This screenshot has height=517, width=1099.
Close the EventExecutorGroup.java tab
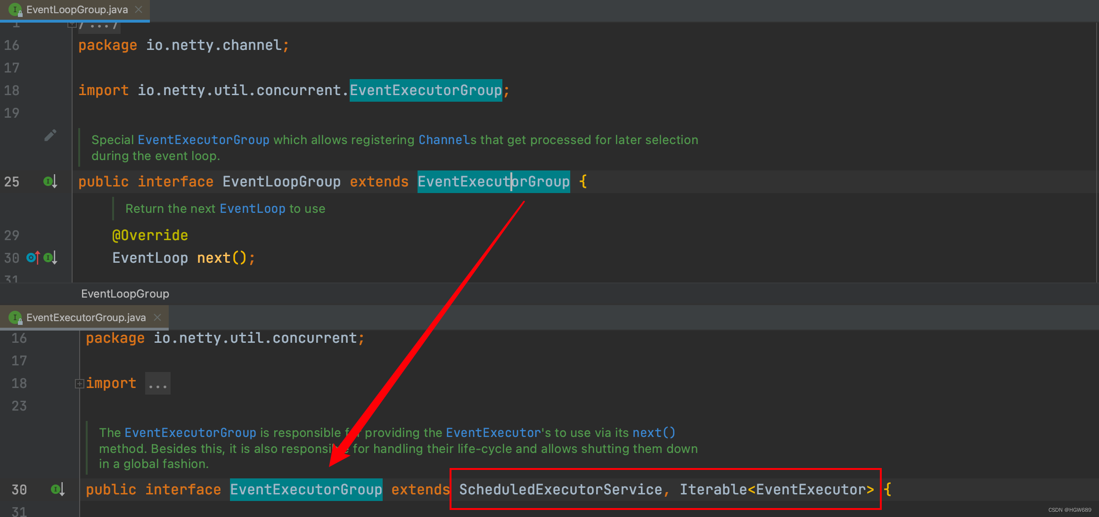pos(157,317)
